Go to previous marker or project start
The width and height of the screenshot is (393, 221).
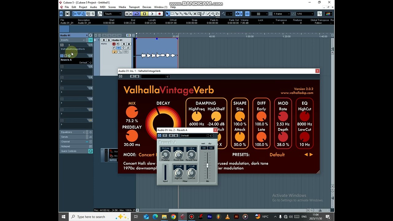(127, 14)
